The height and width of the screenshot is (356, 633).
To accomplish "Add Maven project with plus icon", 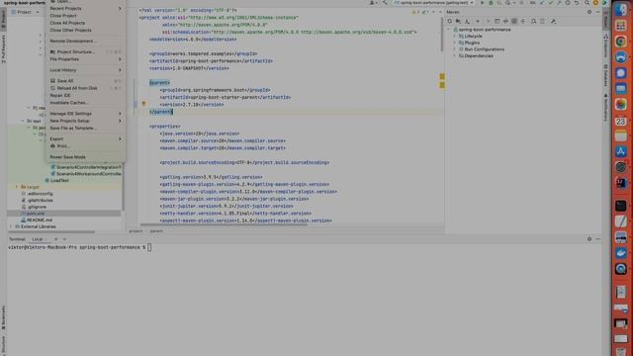I will 478,21.
